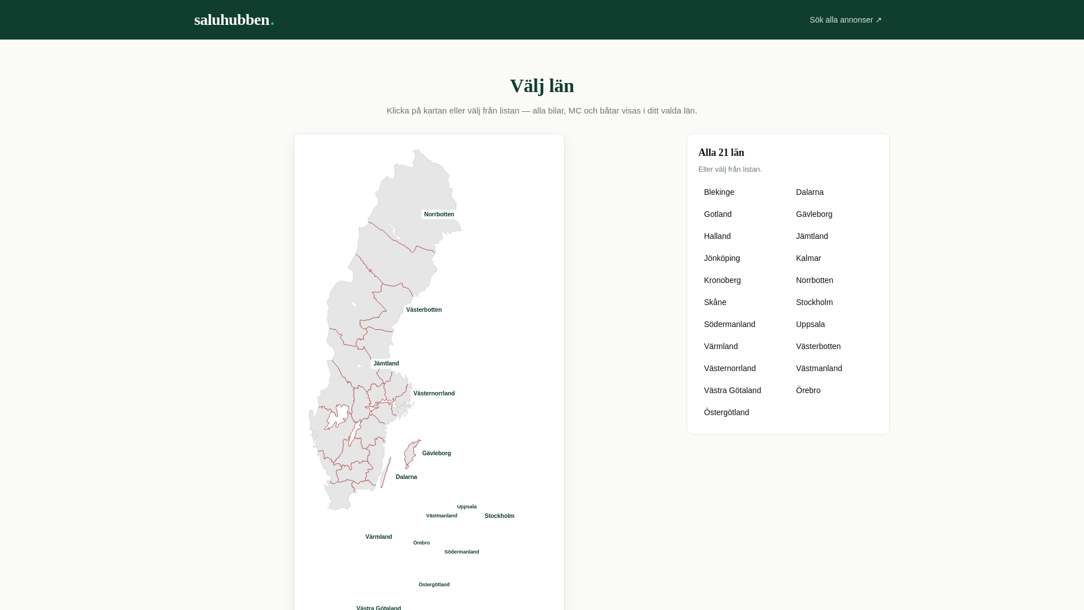Click the 'Alla 21 län' panel heading

pos(721,152)
